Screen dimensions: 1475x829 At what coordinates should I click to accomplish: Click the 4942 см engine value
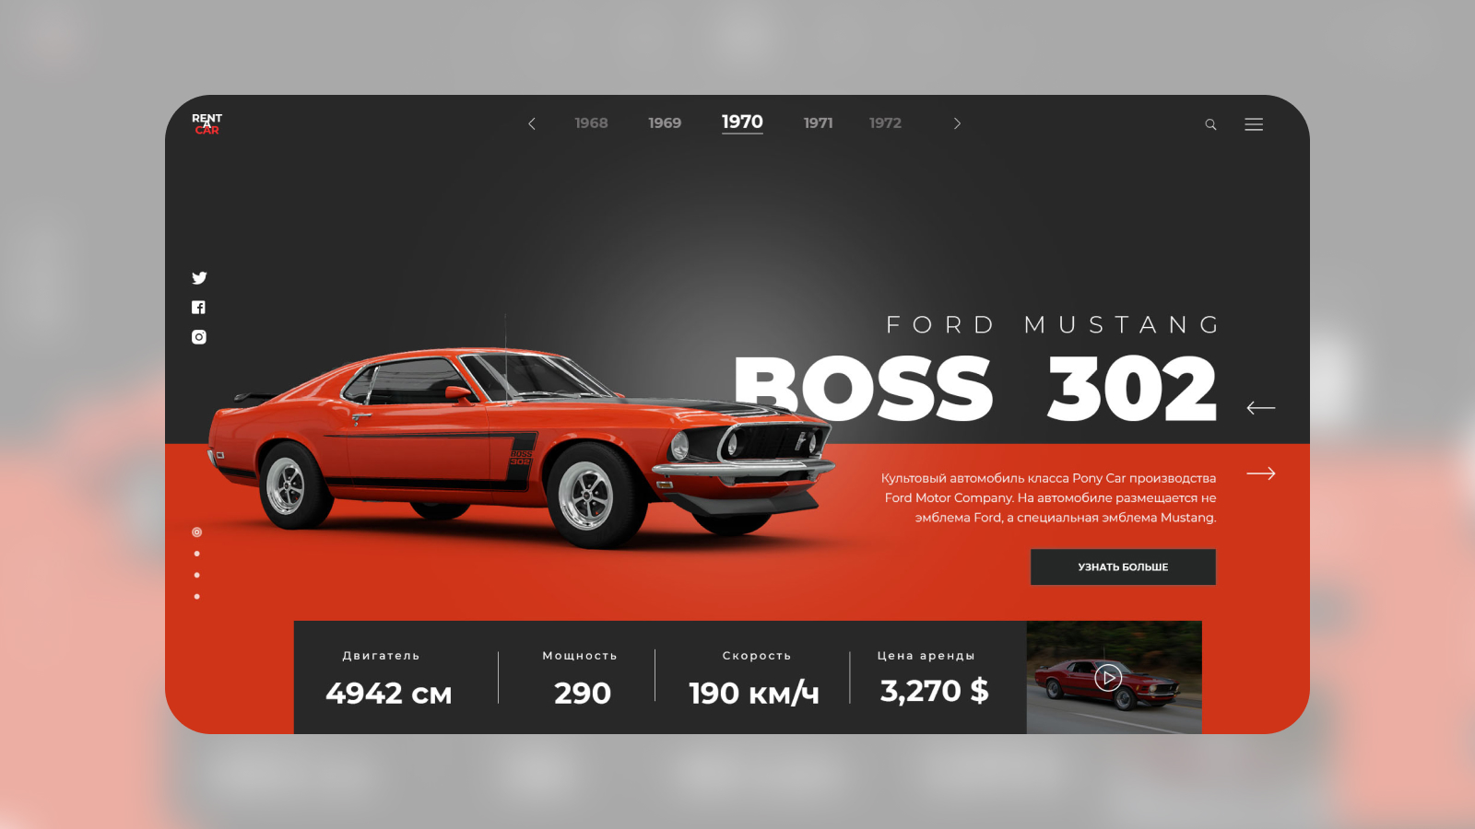389,694
